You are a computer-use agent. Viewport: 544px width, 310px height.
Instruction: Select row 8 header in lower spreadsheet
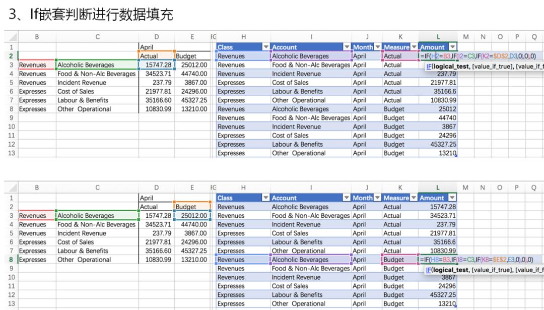pyautogui.click(x=12, y=259)
